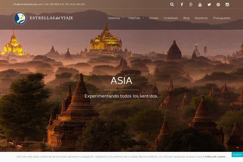243x162 pixels.
Task: Open the Política de cookies link
Action: [x=215, y=157]
